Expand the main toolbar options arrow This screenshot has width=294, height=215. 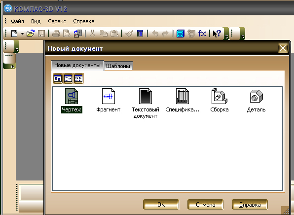point(226,34)
